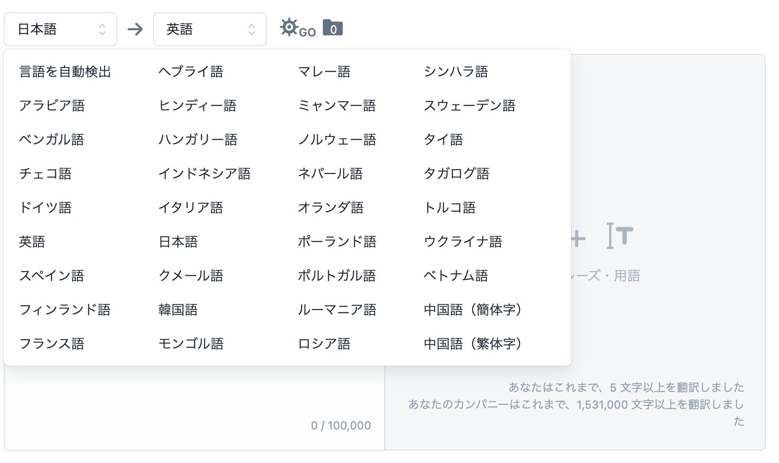Select 言語を自動検出 from the list

click(x=65, y=72)
